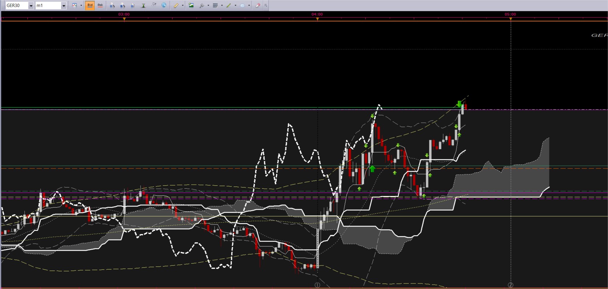Screen dimensions: 608x289
Task: Click the large green down arrow signal
Action: pos(459,104)
